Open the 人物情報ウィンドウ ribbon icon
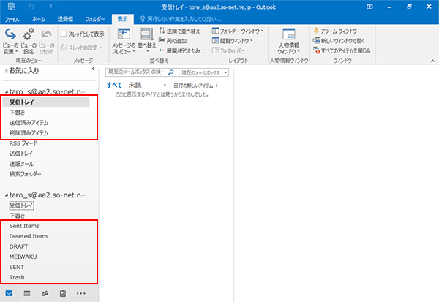 pos(288,37)
